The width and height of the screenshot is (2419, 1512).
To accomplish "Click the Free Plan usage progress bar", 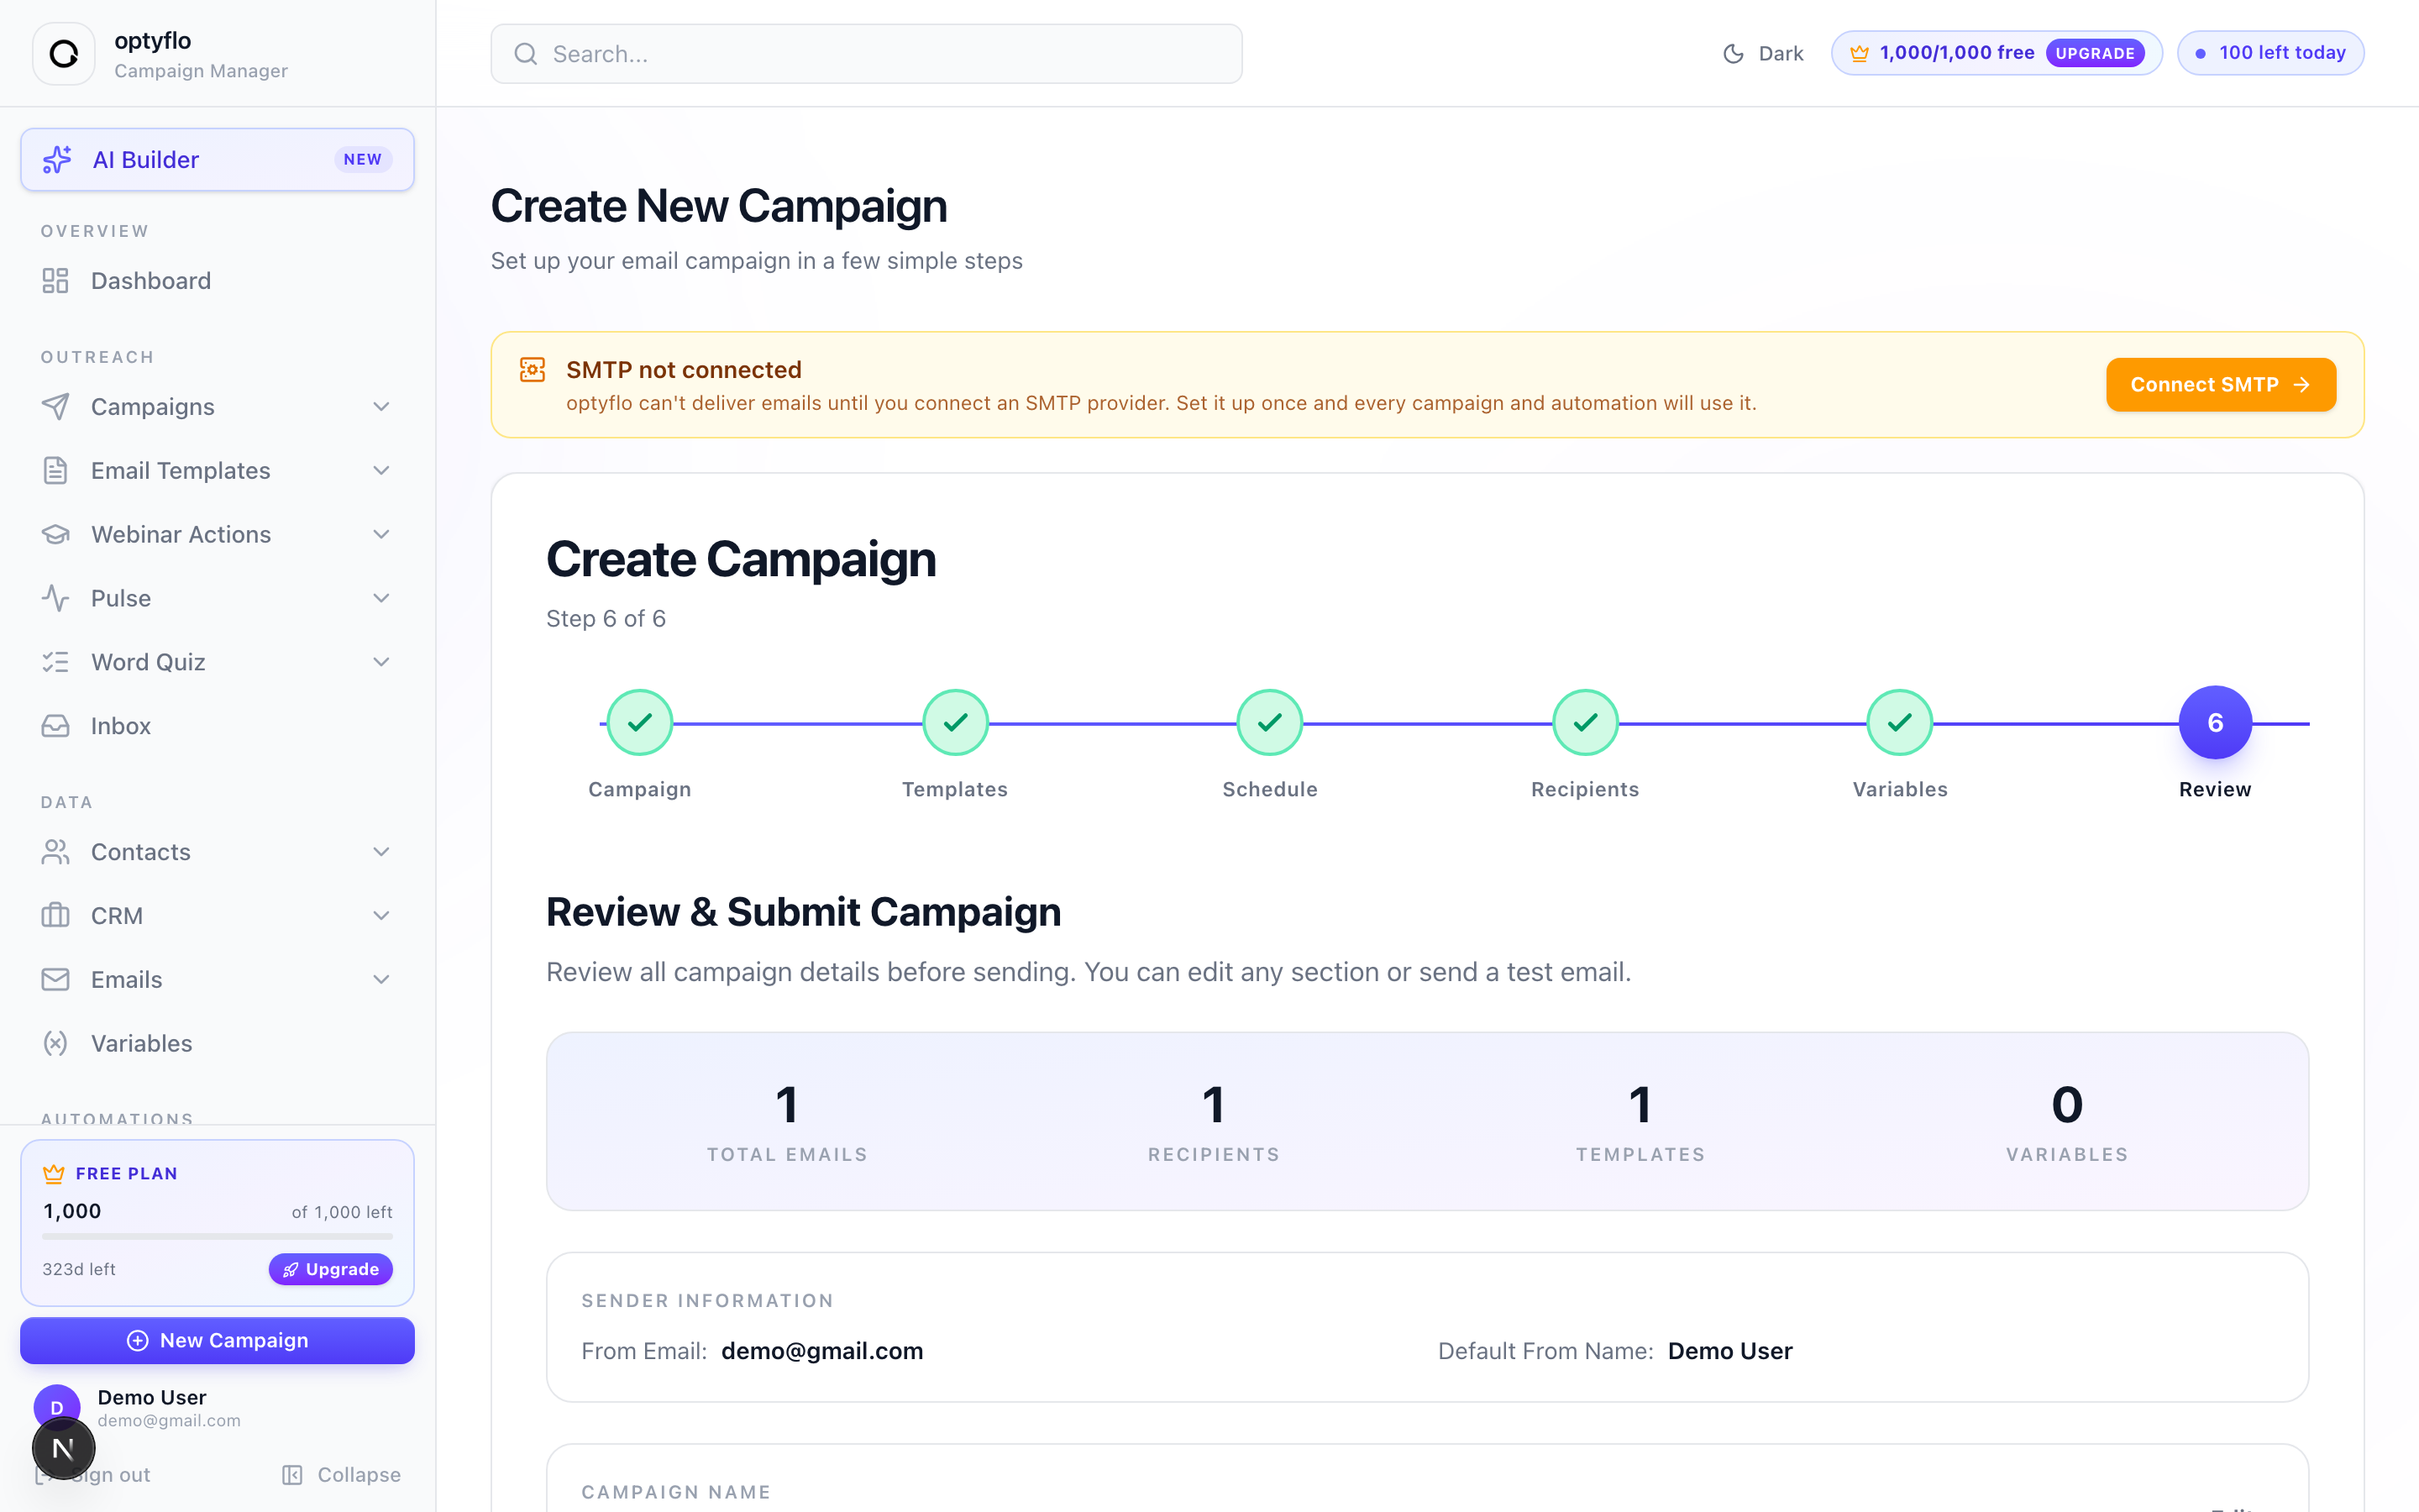I will click(x=217, y=1237).
